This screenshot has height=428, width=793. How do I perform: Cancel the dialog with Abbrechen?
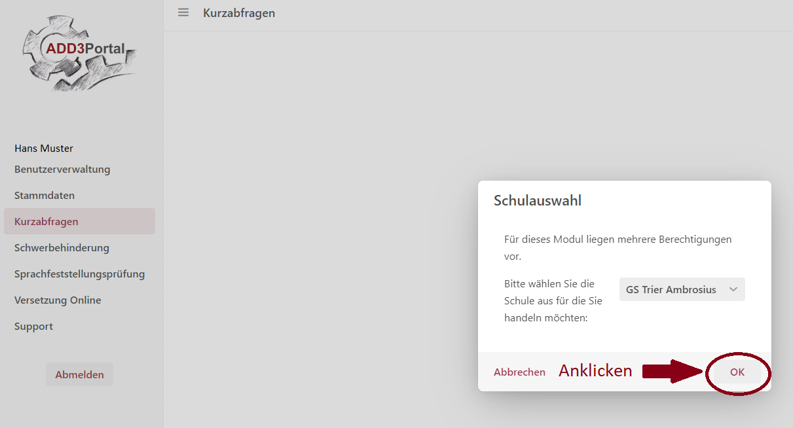click(x=519, y=372)
